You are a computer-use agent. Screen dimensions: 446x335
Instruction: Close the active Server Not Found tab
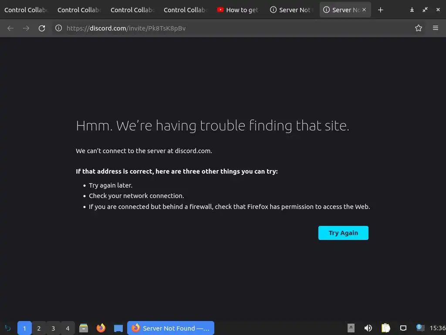point(364,10)
